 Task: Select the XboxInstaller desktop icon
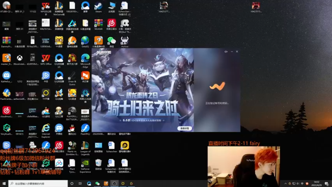tap(20, 59)
